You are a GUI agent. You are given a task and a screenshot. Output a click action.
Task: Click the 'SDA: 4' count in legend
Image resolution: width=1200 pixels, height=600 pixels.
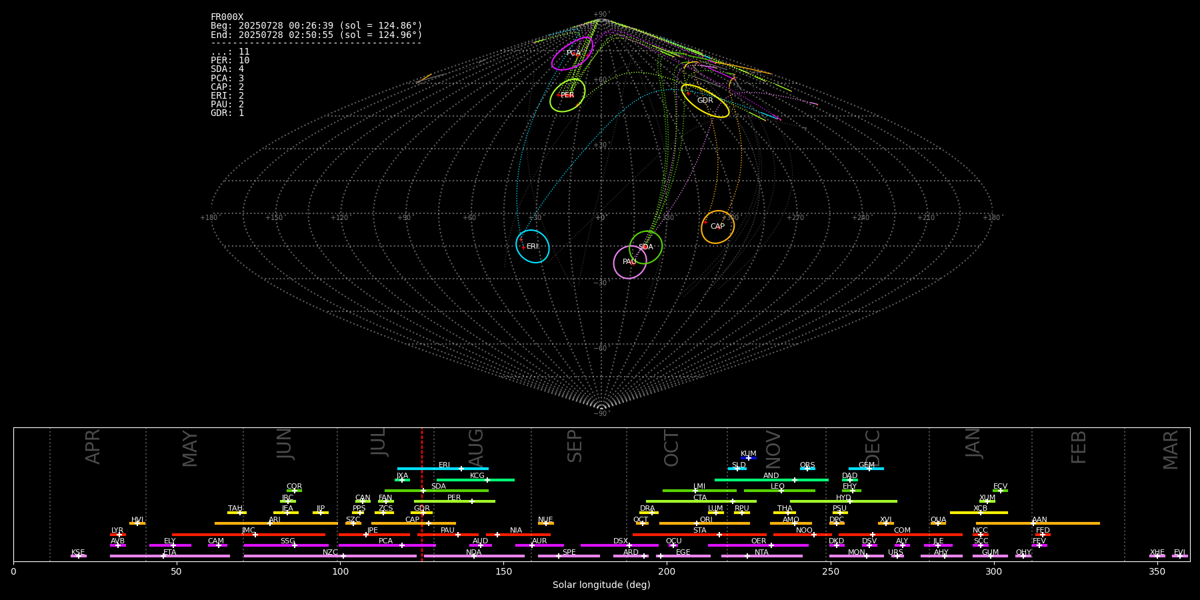click(x=227, y=69)
